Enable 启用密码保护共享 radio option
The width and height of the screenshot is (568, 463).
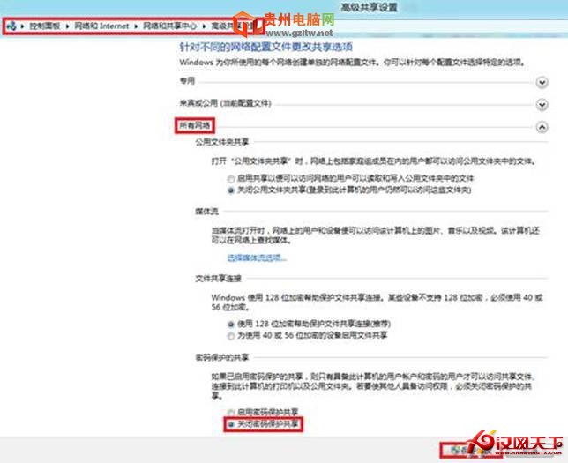point(231,412)
